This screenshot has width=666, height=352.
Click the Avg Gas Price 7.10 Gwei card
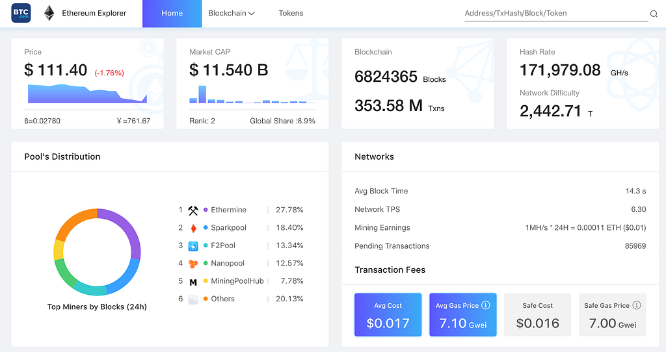(x=463, y=315)
